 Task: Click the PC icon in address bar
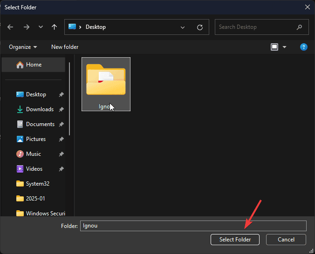click(72, 27)
